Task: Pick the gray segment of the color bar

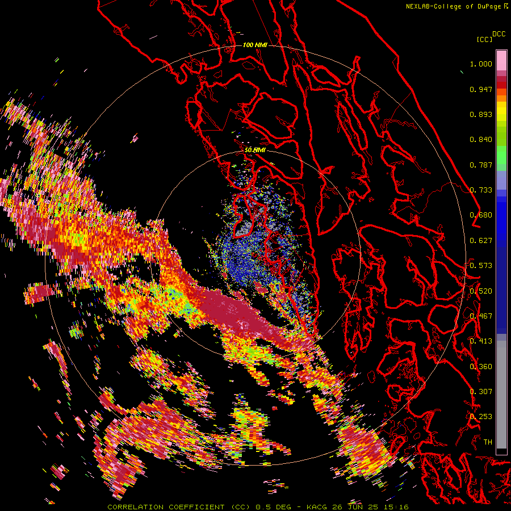Action: [x=501, y=395]
